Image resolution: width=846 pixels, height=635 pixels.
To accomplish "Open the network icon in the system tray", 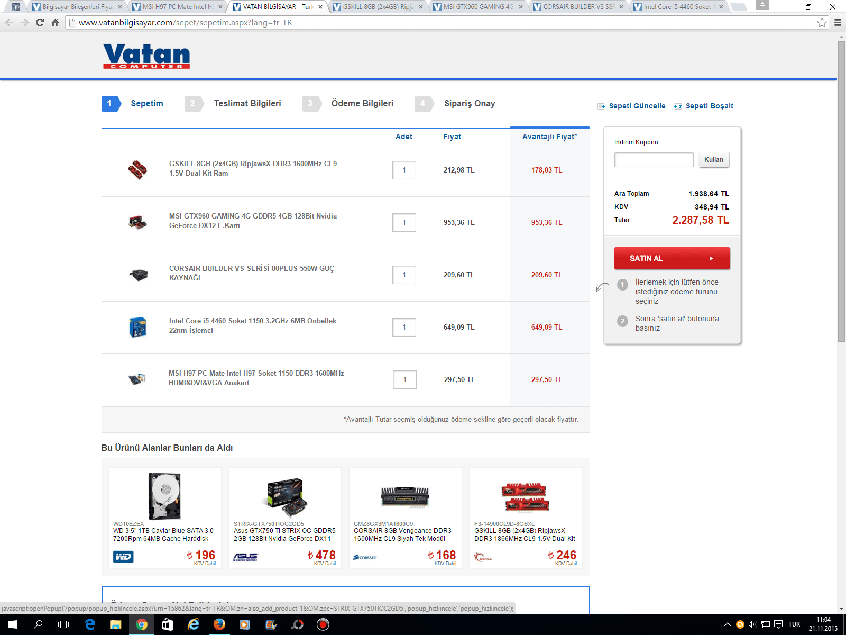I will (x=765, y=624).
